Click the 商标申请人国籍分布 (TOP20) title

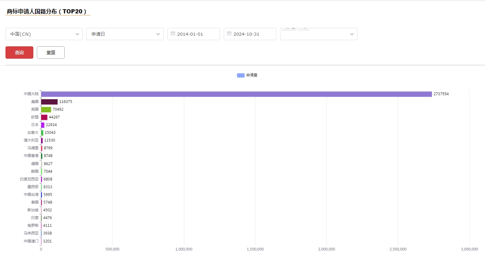point(47,11)
